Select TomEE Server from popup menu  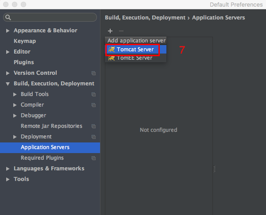click(136, 58)
